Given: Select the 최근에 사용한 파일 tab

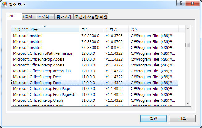Looking at the screenshot, I should point(91,17).
